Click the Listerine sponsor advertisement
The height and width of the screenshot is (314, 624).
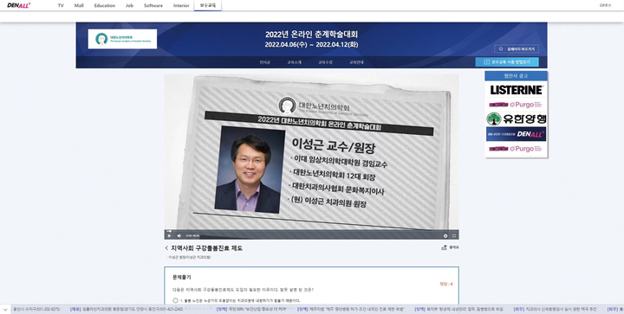coord(517,90)
